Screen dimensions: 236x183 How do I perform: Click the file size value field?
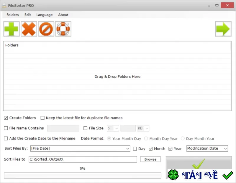pos(128,128)
